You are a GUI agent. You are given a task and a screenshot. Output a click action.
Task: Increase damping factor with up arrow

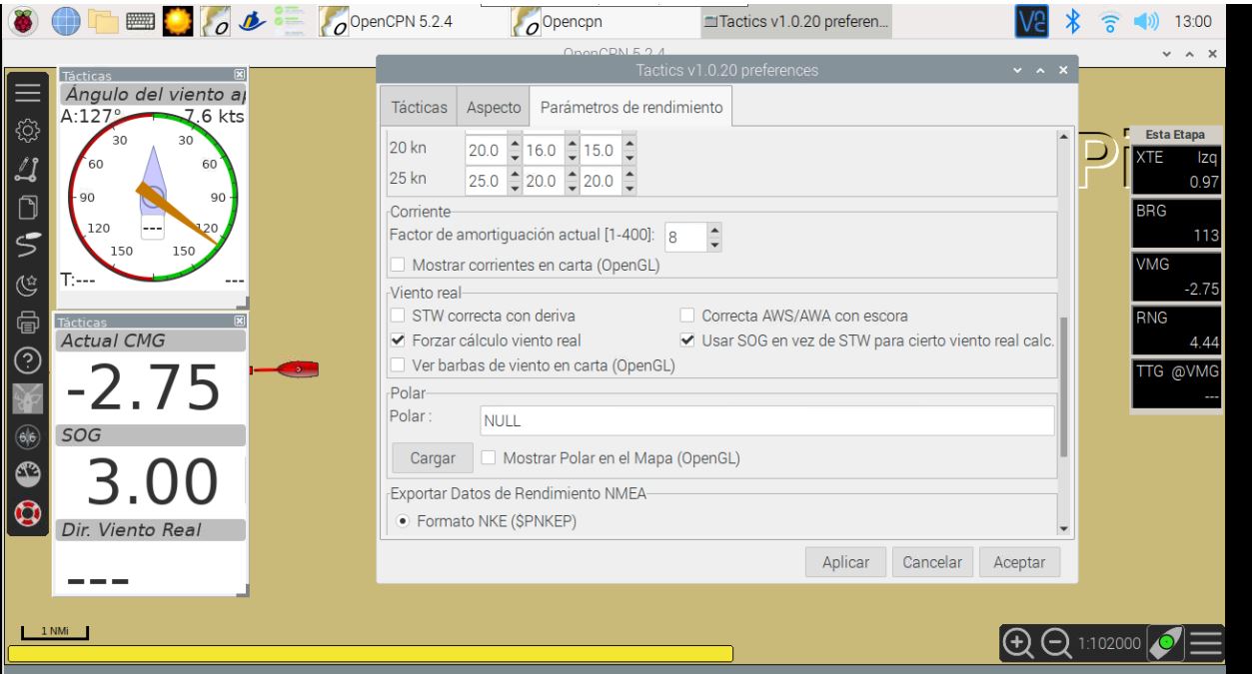click(x=712, y=232)
